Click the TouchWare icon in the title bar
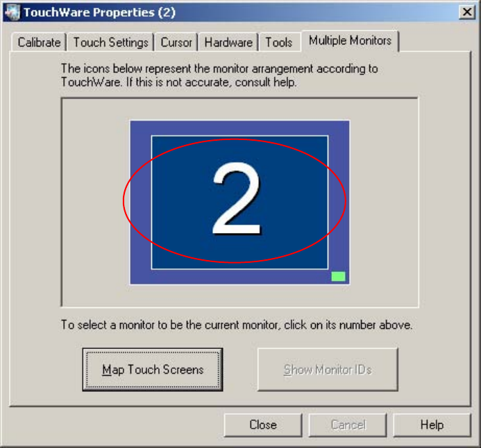This screenshot has height=448, width=481. point(12,12)
